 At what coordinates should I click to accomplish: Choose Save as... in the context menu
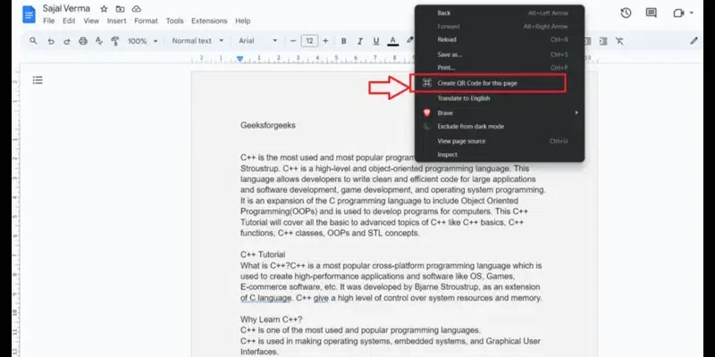click(500, 54)
